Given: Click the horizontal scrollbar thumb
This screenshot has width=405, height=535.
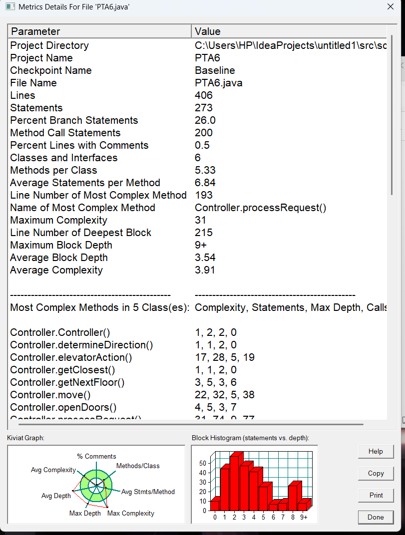Looking at the screenshot, I should tap(191, 424).
